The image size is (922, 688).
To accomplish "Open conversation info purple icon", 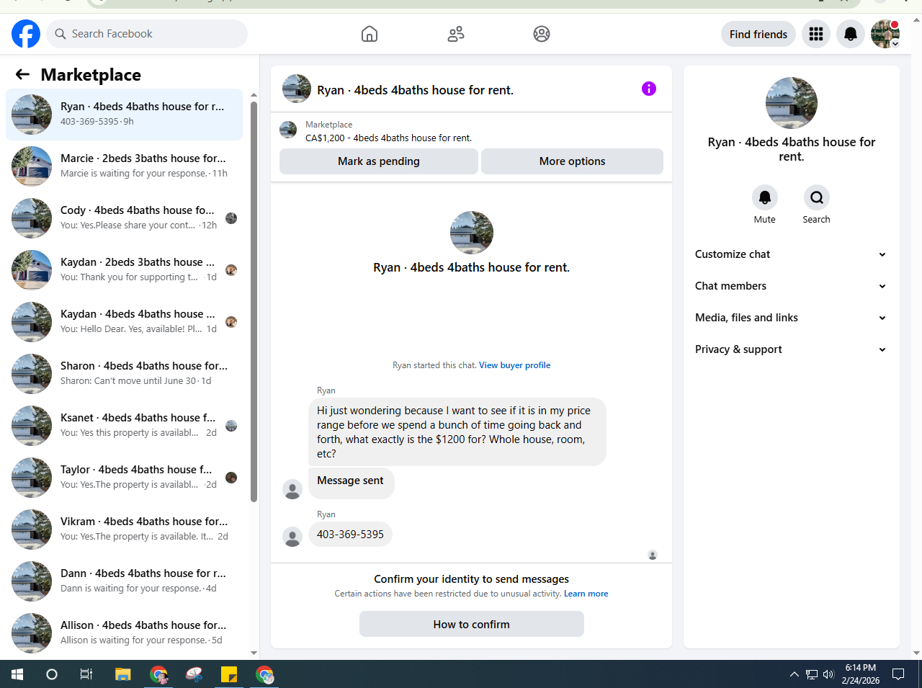I will click(649, 89).
